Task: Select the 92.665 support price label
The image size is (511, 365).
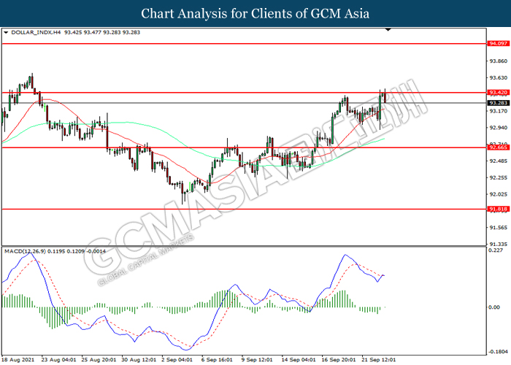Action: coord(498,147)
